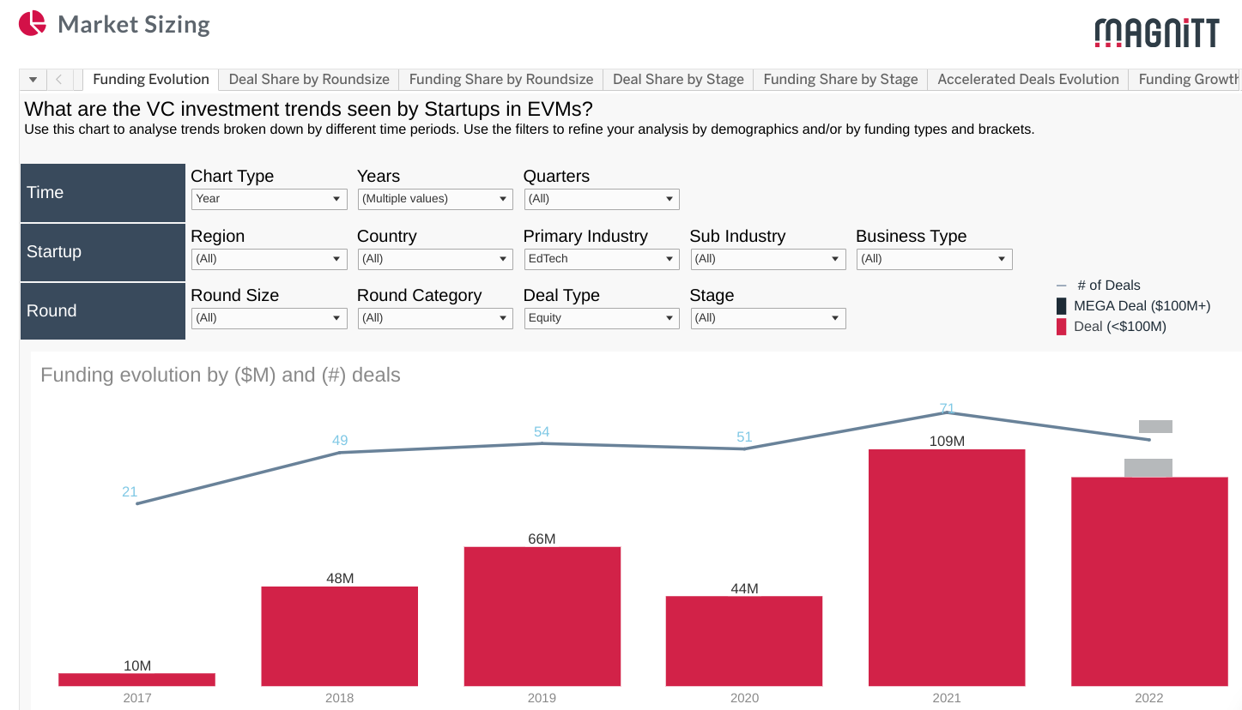Select the red 'Deal (<$100M)' color swatch

click(1063, 326)
